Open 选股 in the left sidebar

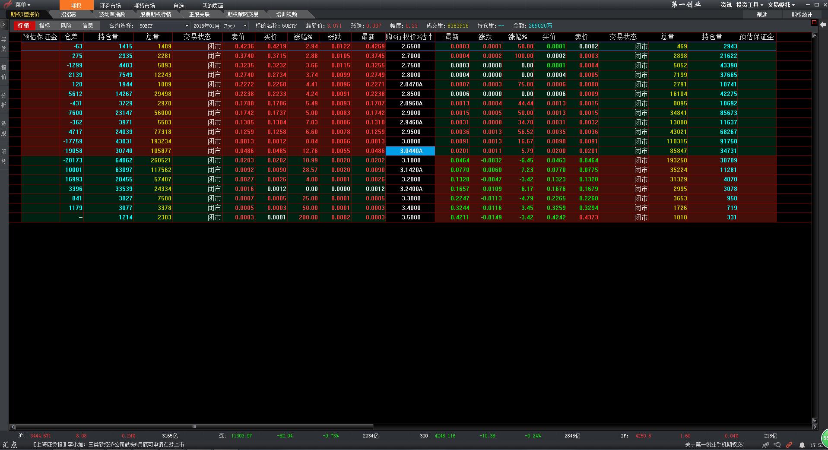coord(4,128)
